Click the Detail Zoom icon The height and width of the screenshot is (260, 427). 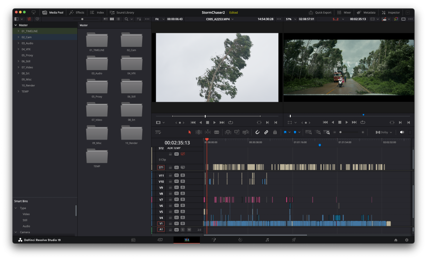point(318,132)
